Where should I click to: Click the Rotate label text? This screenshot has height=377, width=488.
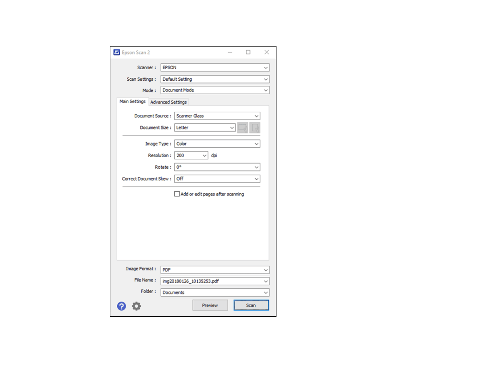tap(163, 167)
